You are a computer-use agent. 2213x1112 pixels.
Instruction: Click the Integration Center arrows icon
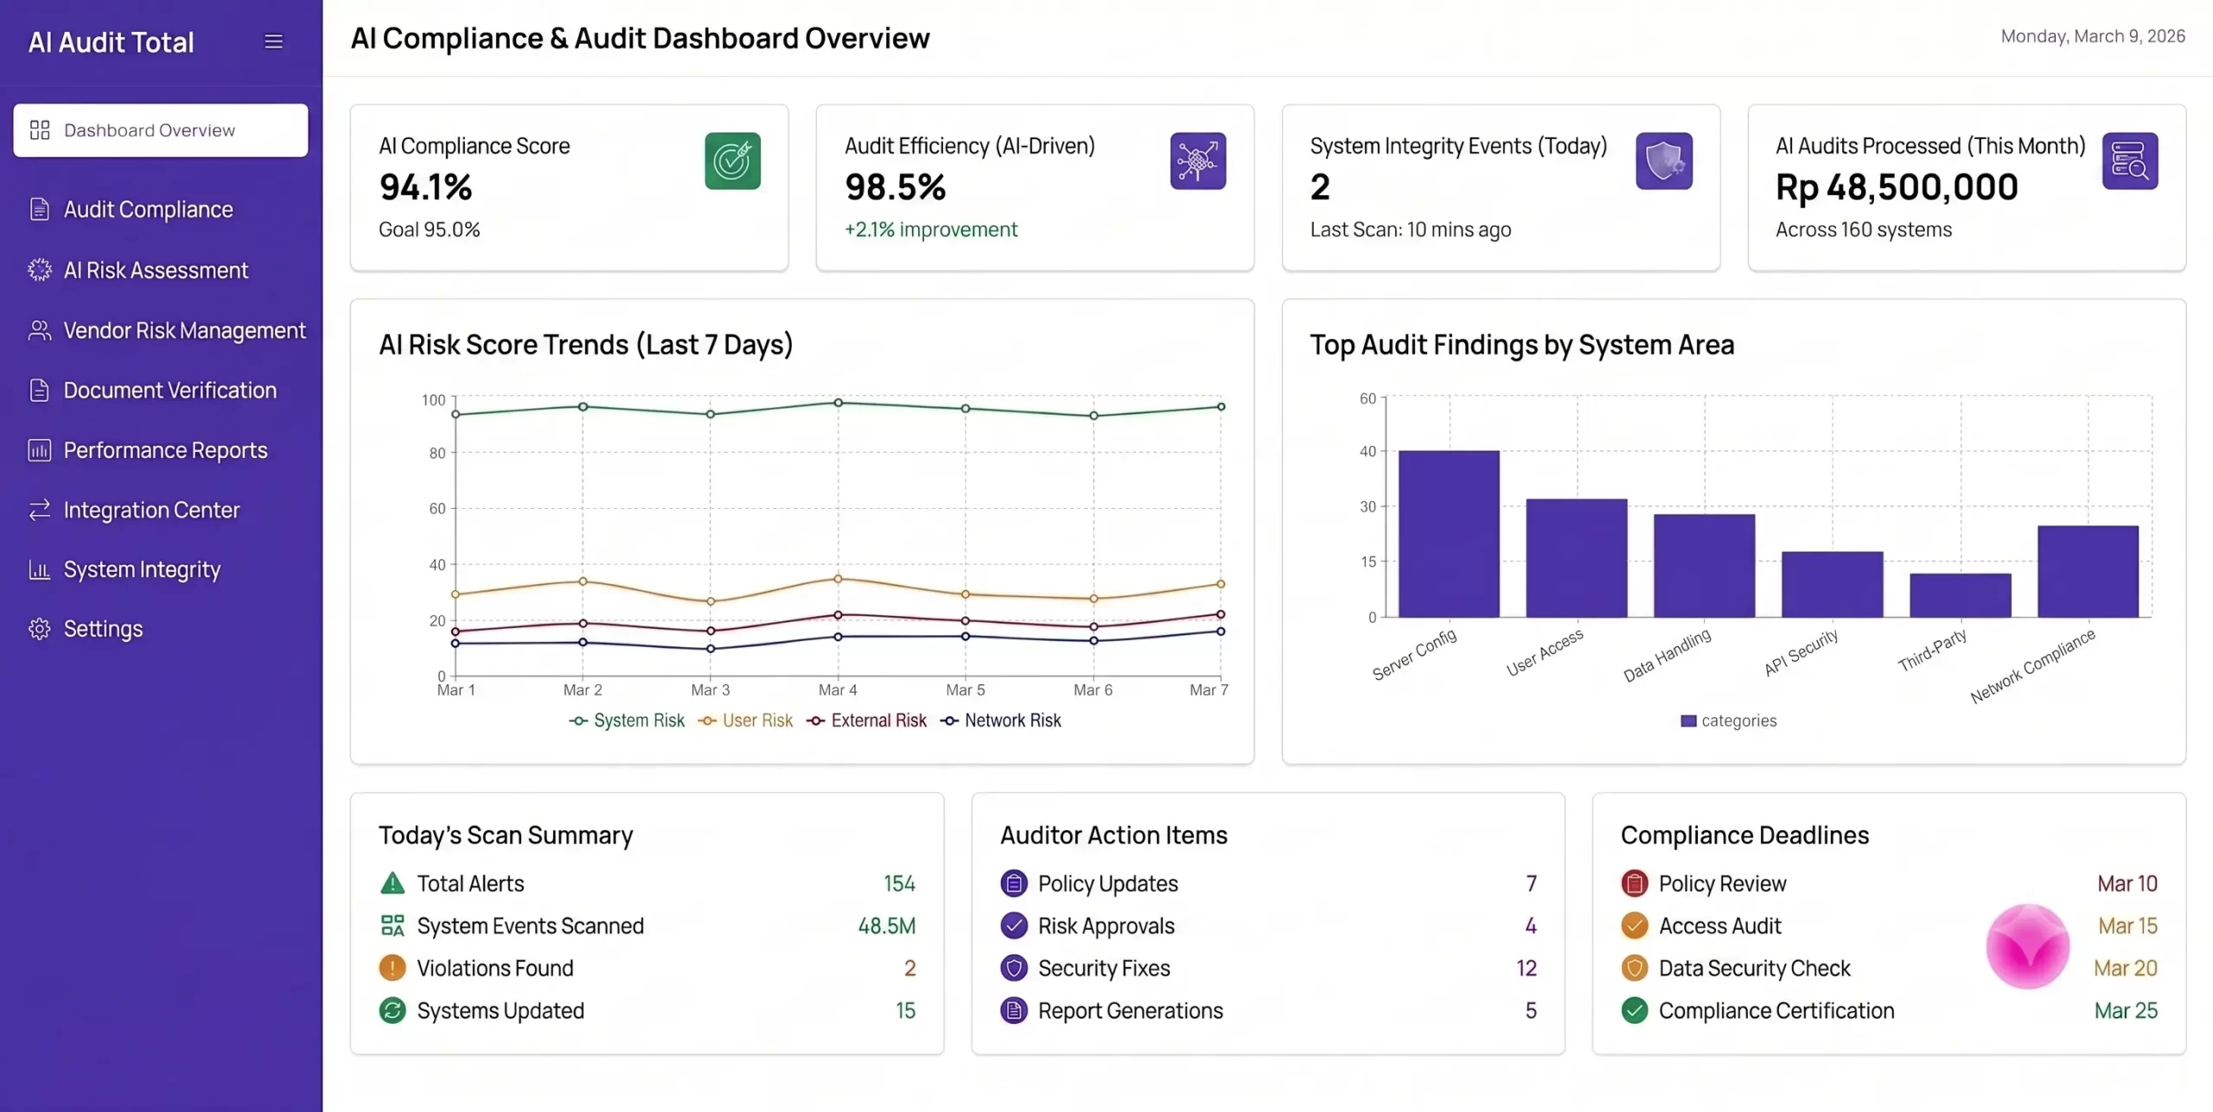[40, 510]
